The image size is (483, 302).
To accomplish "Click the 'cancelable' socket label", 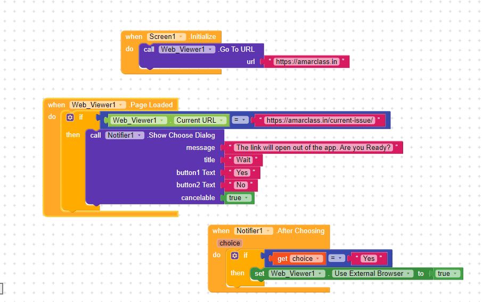I will 198,198.
